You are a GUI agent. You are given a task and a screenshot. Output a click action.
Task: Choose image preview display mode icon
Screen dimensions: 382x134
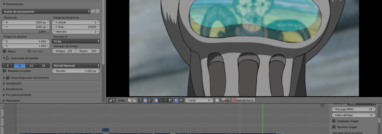click(x=156, y=100)
